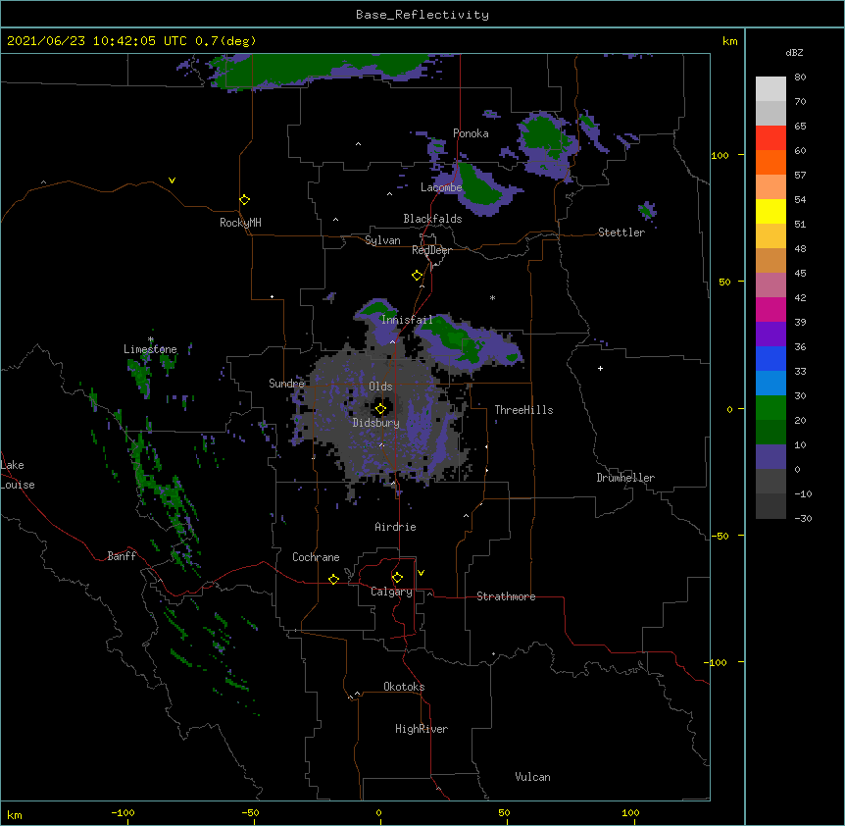Pick the light gray 70-80 dBZ legend swatch

click(770, 88)
